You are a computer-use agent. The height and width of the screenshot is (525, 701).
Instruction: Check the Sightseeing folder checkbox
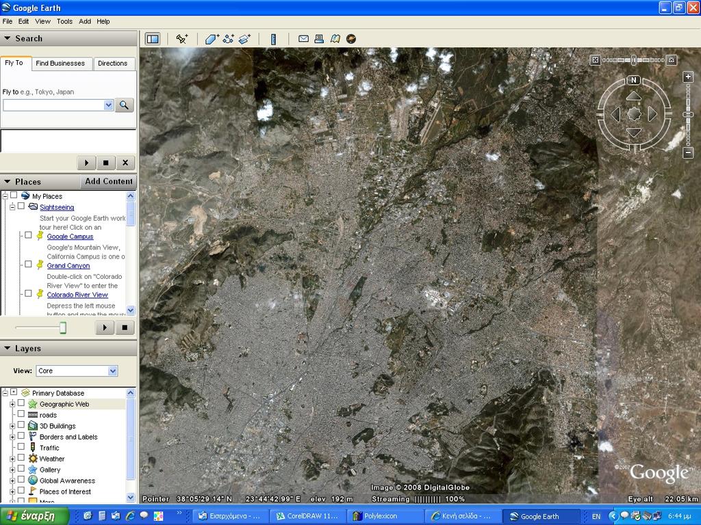(x=21, y=206)
